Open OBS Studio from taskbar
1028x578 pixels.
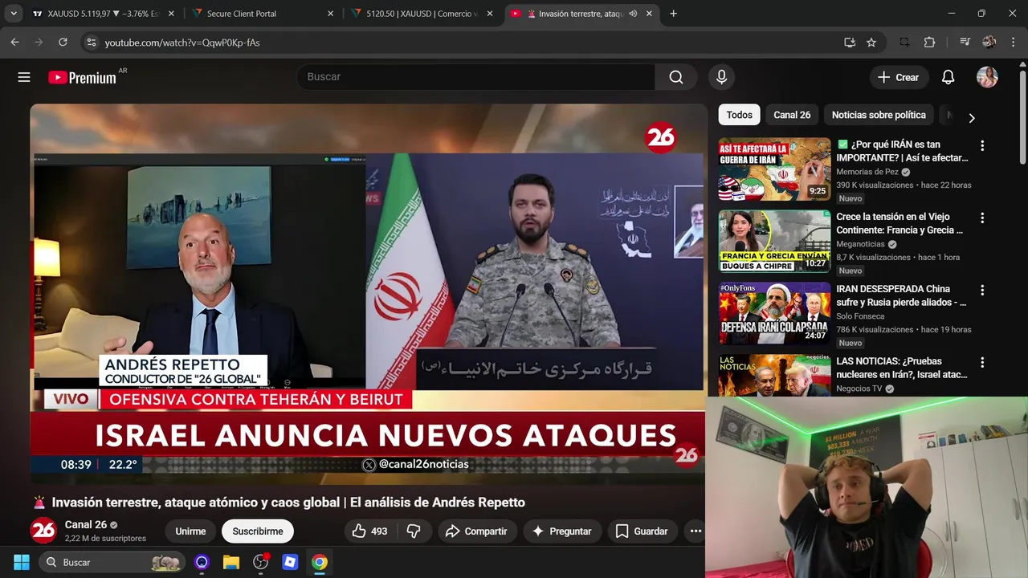261,562
